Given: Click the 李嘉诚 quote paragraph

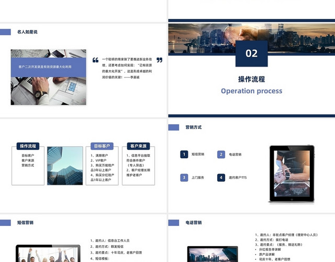Looking at the screenshot, I should (127, 68).
